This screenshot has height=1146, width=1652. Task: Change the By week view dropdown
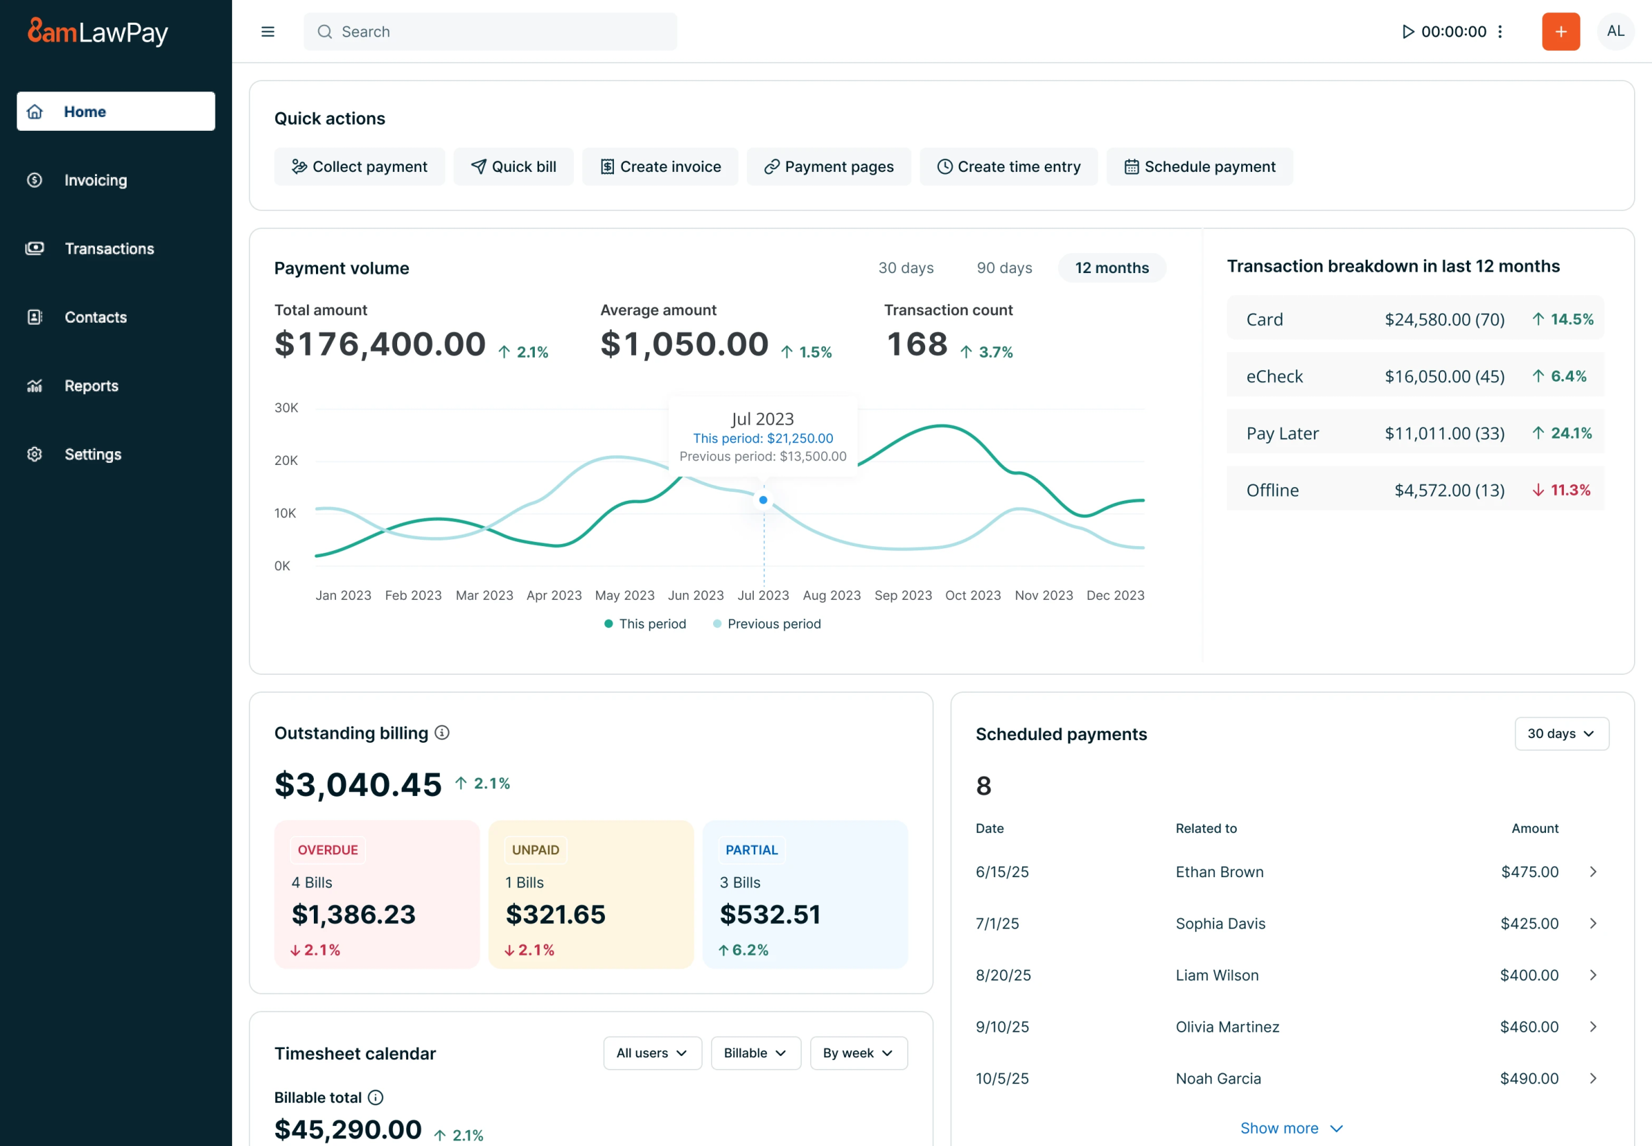tap(858, 1052)
